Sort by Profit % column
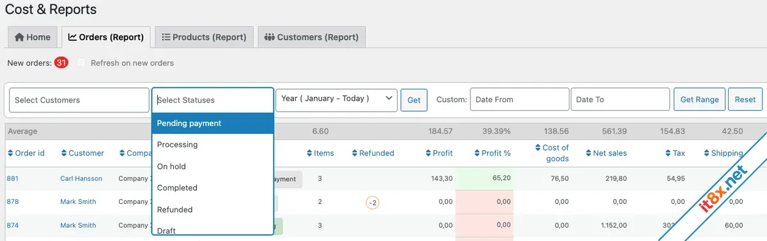 [492, 153]
